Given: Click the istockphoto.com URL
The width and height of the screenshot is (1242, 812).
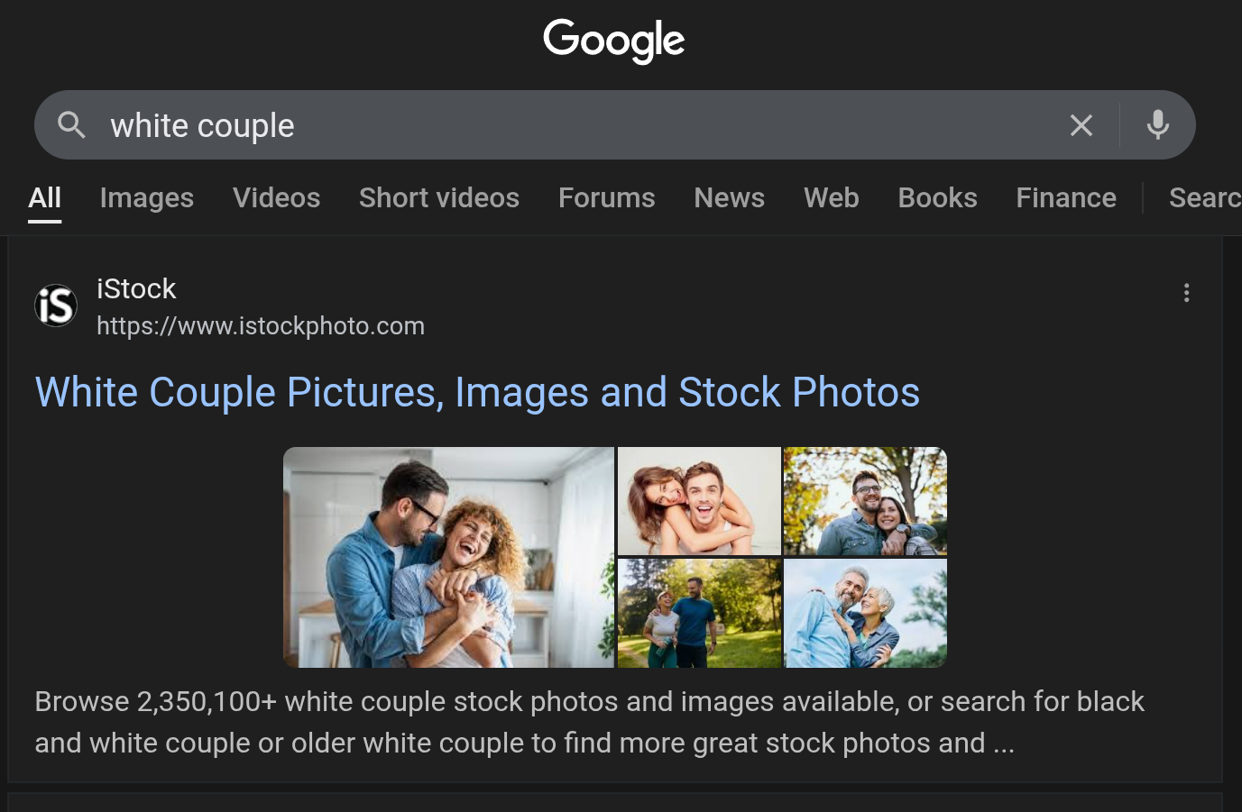Looking at the screenshot, I should pos(261,326).
